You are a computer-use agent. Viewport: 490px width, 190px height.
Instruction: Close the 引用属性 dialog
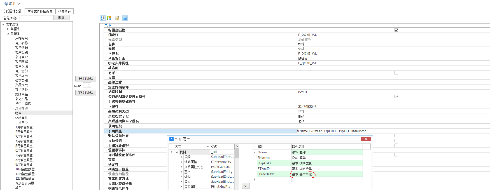pyautogui.click(x=366, y=139)
